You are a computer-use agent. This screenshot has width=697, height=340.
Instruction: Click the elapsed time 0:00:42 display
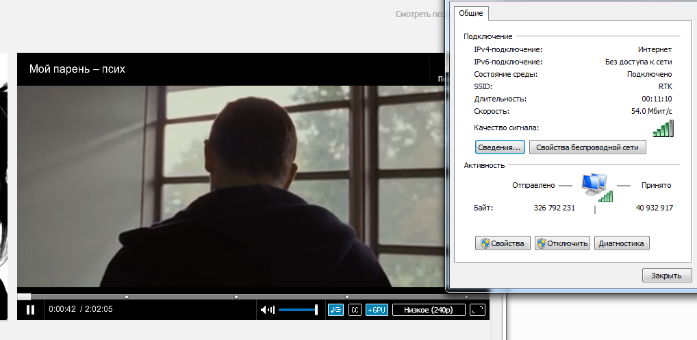[x=62, y=309]
